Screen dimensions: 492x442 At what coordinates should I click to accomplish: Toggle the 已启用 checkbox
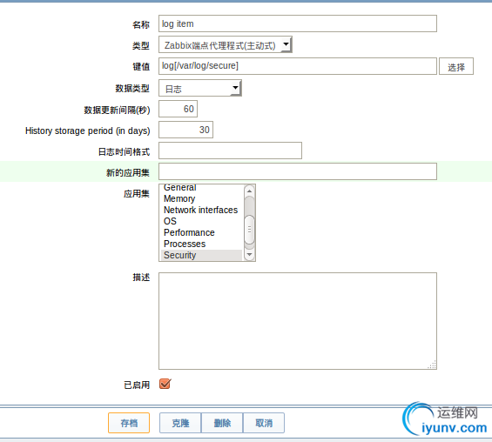[165, 384]
